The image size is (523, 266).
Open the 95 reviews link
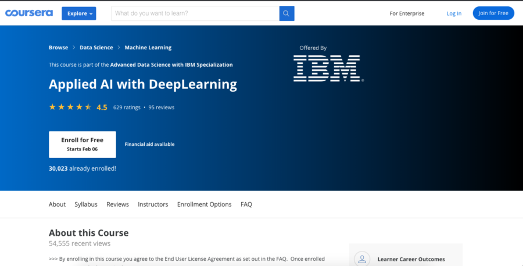pos(162,107)
